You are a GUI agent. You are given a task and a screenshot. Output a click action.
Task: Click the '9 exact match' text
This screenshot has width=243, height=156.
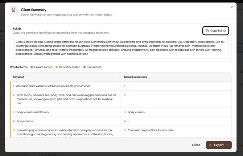pos(43,67)
